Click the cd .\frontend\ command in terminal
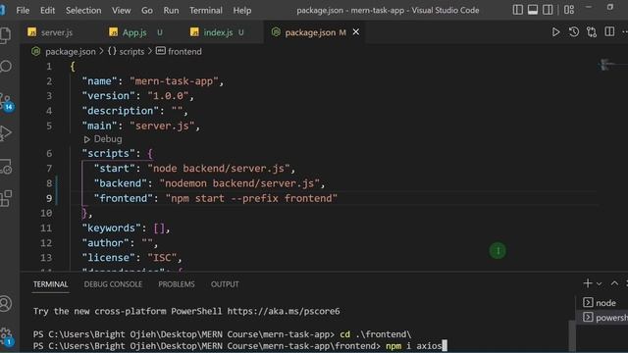628x353 pixels. click(375, 334)
